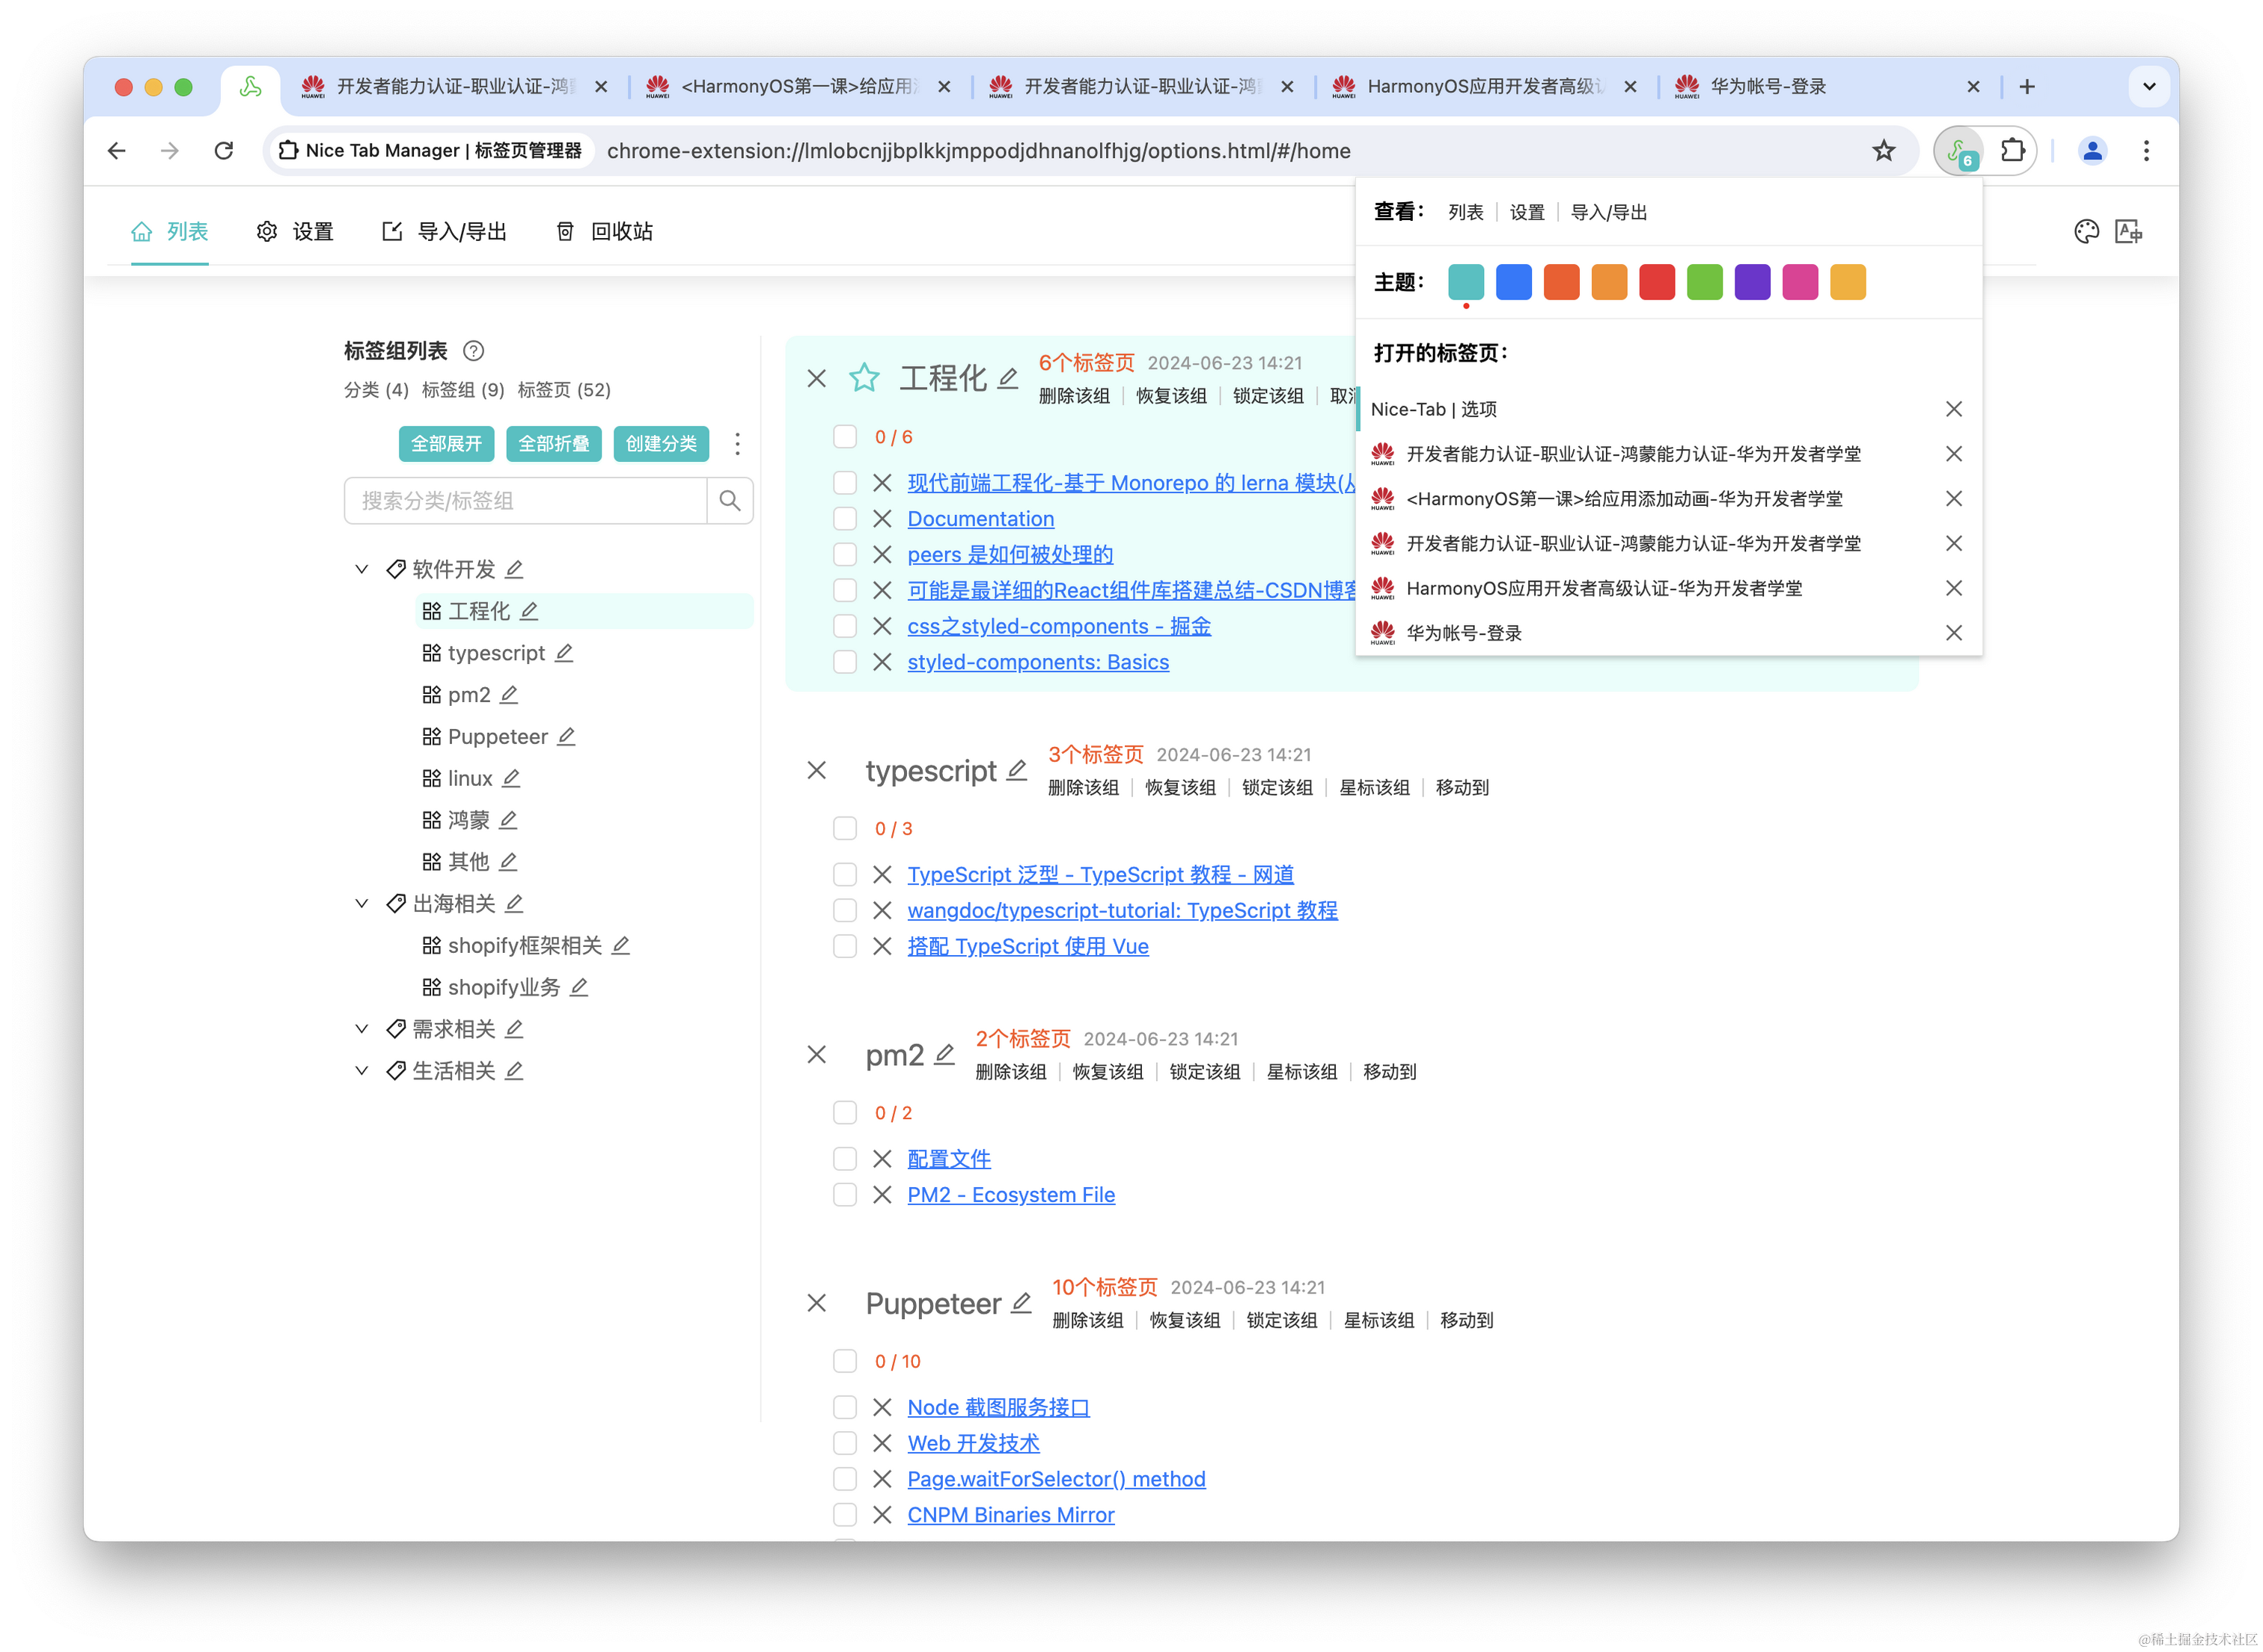Viewport: 2263px width, 1652px height.
Task: Click help question icon next to 标签组列表
Action: (474, 351)
